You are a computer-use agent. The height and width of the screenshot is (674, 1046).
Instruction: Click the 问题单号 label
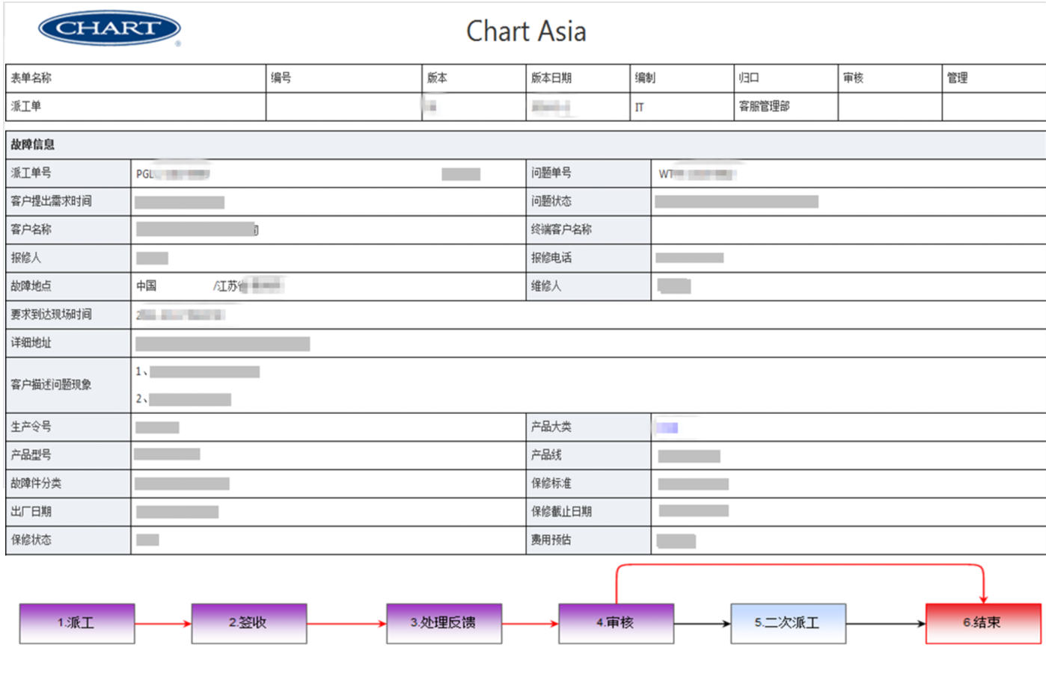pos(551,173)
